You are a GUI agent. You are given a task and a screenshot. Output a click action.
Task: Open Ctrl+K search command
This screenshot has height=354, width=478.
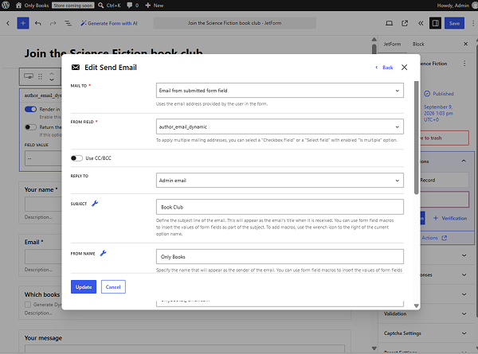[109, 6]
